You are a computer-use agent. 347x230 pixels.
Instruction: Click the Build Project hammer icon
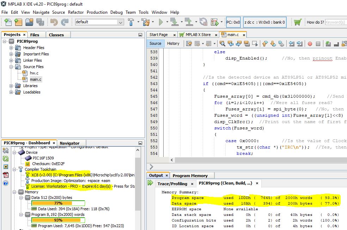(131, 22)
